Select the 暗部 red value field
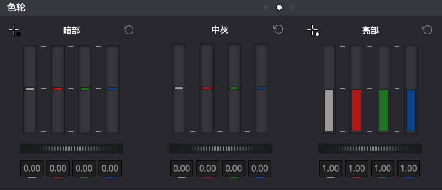 coord(58,168)
